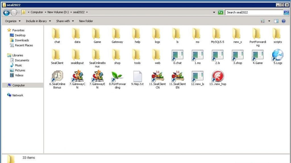Screen dimensions: 291x163
Task: Open the 7.GatewayCN shortcut icon
Action: click(77, 76)
